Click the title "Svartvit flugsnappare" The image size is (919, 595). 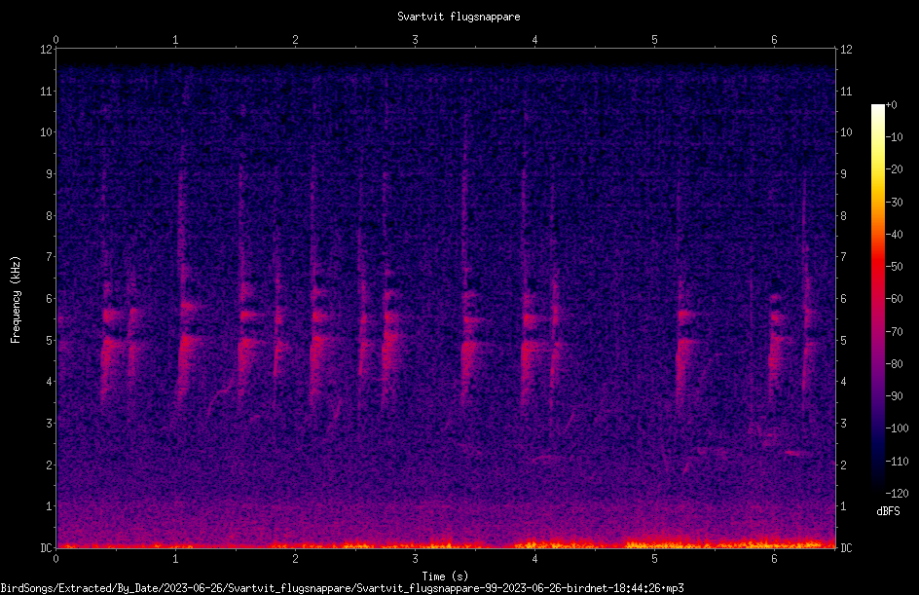click(459, 17)
